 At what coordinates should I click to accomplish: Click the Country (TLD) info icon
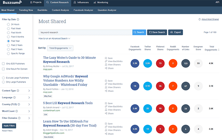[19, 104]
